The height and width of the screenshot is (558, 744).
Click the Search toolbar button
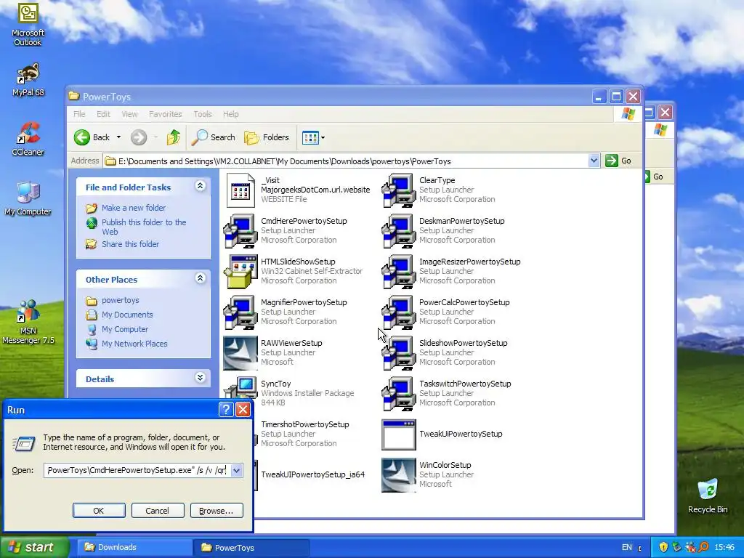coord(213,137)
